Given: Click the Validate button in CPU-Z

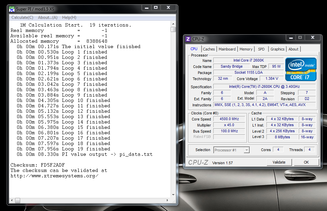Looking at the screenshot, I should (x=279, y=162).
